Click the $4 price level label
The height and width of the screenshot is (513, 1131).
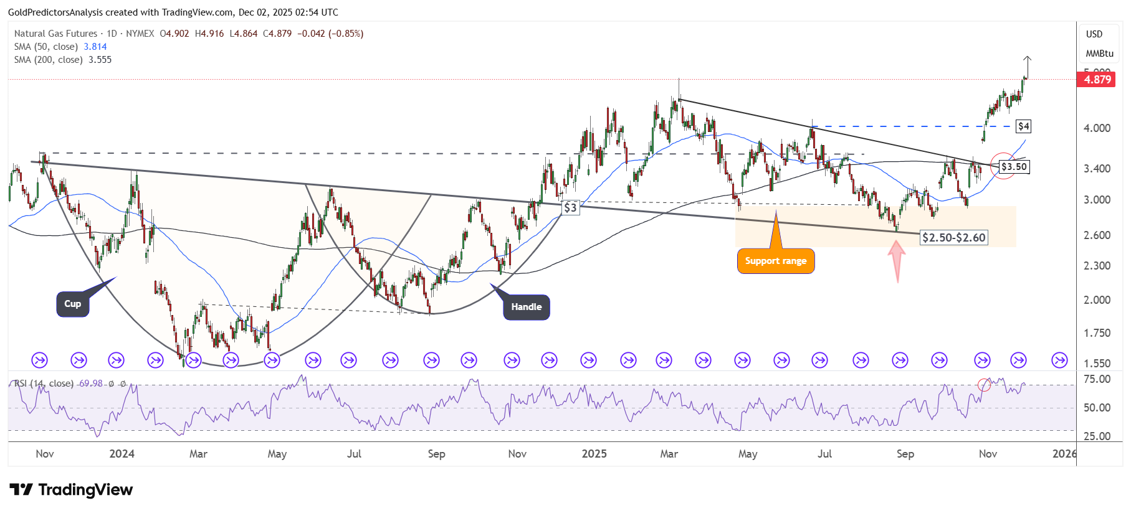pos(1023,126)
